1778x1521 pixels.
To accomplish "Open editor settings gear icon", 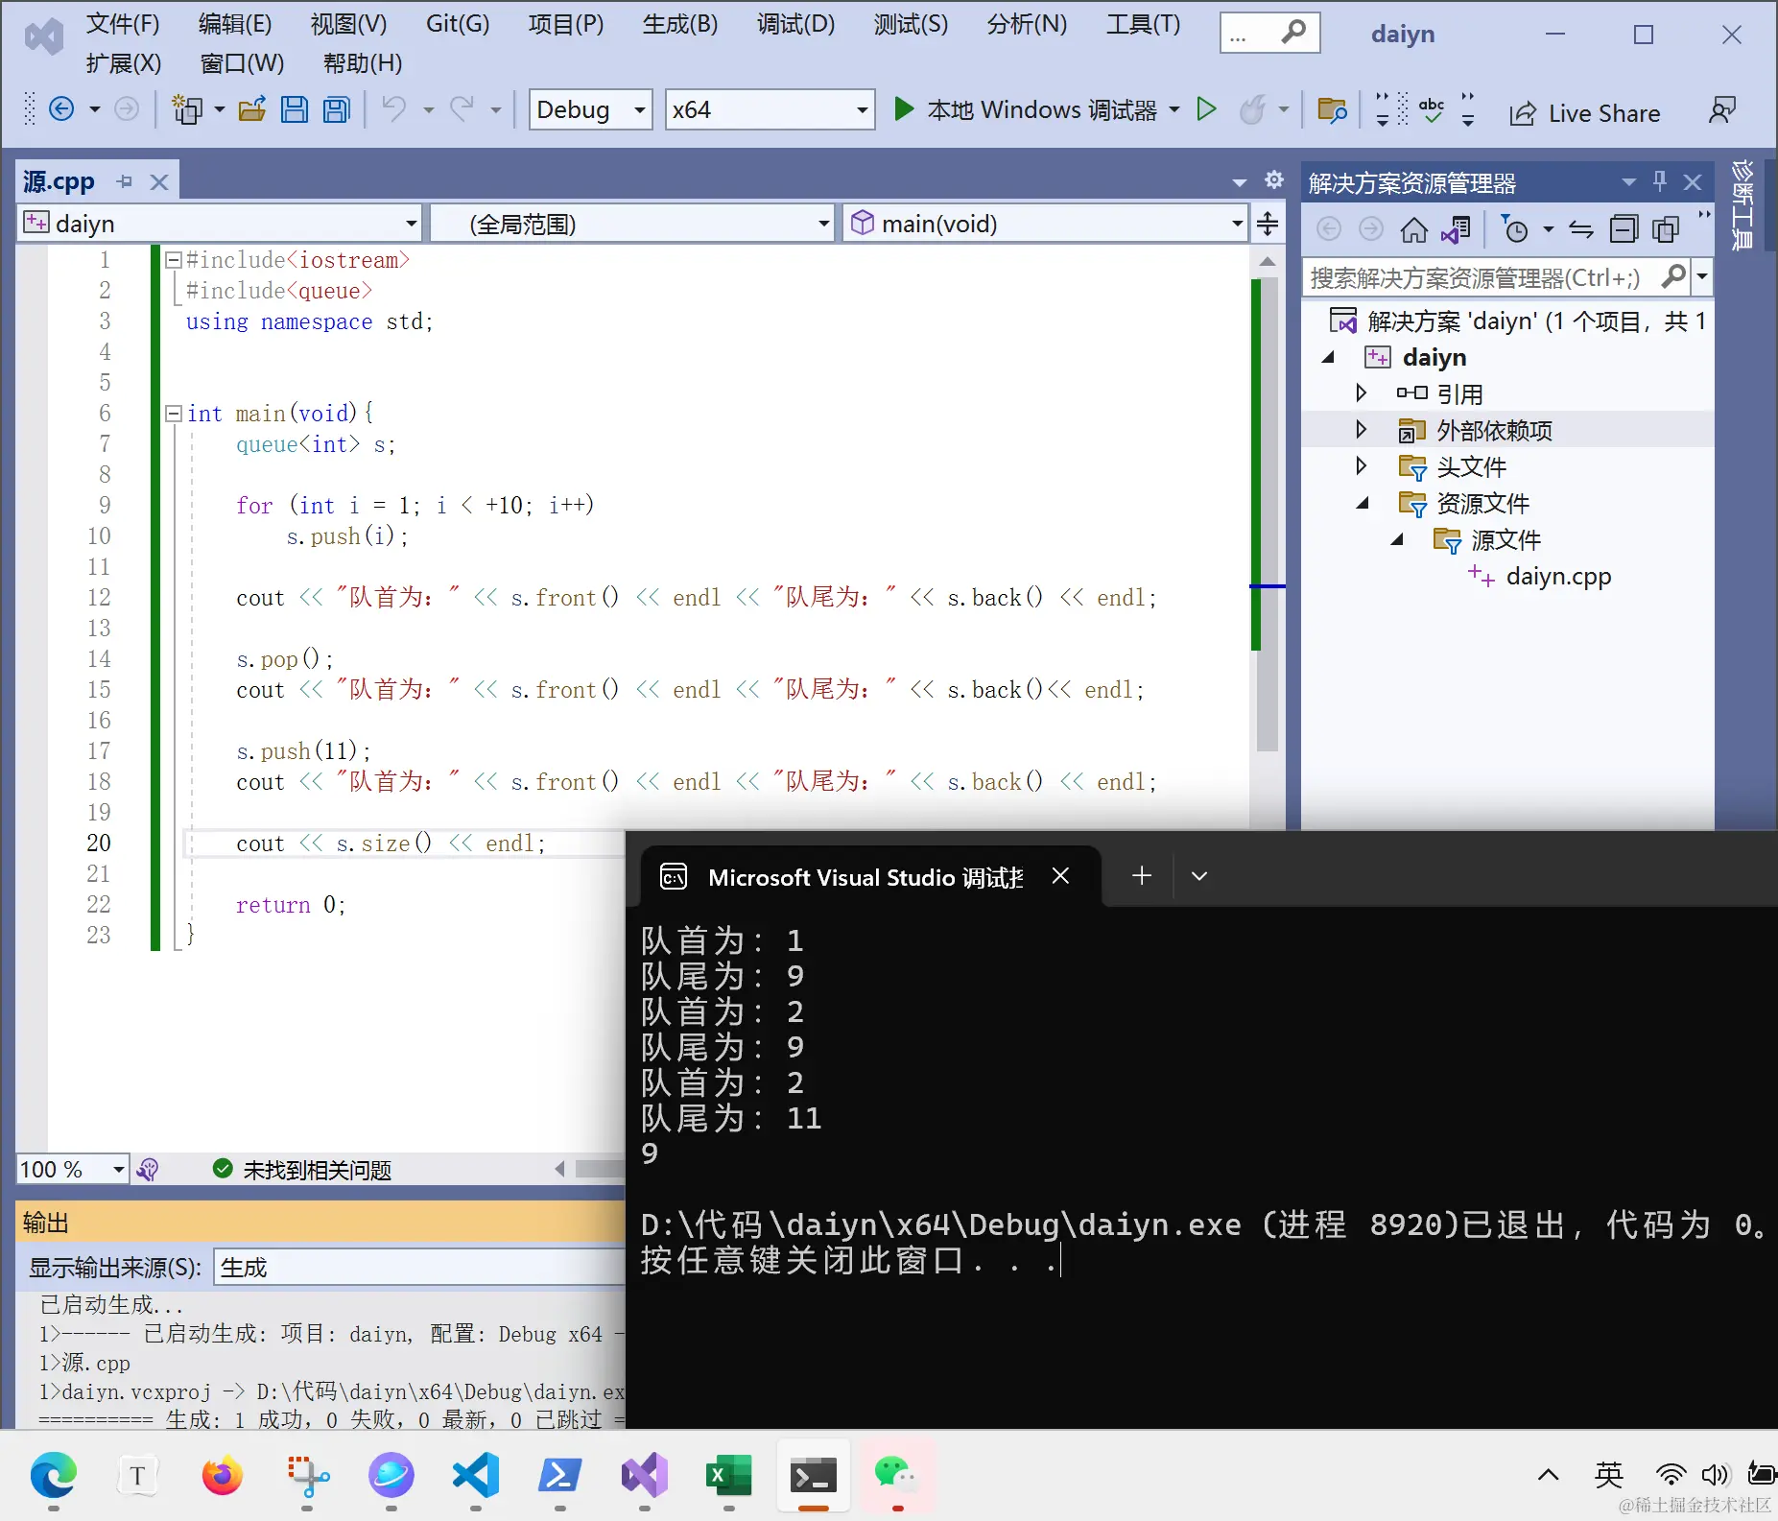I will 1274,179.
